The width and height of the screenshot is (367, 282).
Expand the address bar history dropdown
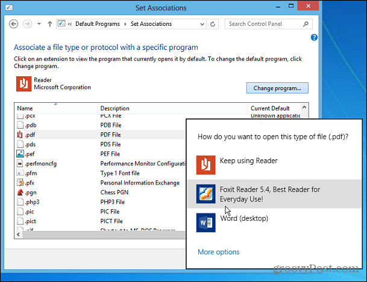click(202, 24)
